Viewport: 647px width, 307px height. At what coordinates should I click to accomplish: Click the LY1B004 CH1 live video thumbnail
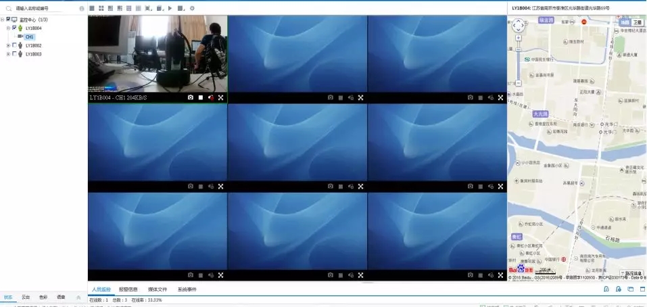point(158,53)
